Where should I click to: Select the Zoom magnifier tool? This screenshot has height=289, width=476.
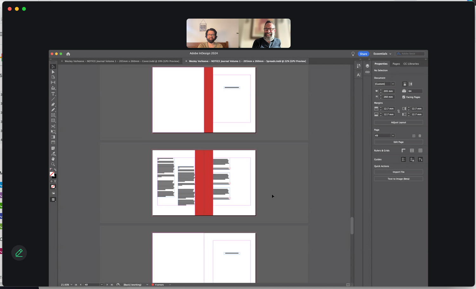tap(53, 164)
